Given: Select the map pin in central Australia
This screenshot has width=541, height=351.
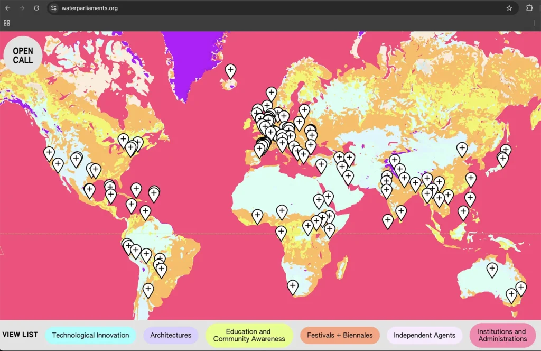Looking at the screenshot, I should point(492,270).
